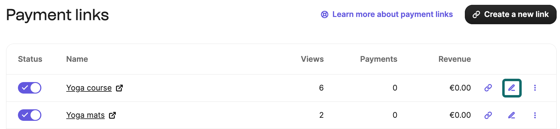Click the Payments column header
Image resolution: width=560 pixels, height=129 pixels.
pyautogui.click(x=379, y=59)
